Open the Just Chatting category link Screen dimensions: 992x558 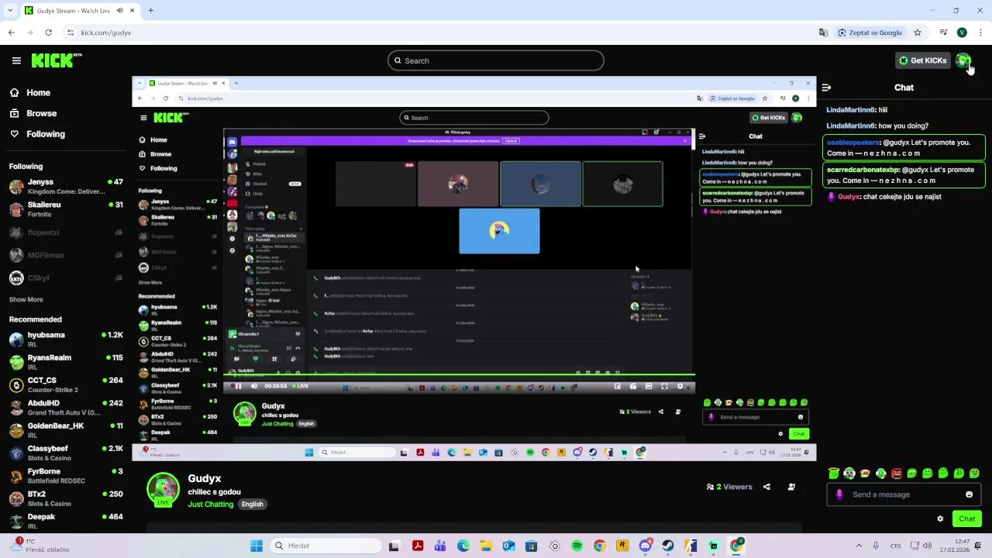[210, 504]
